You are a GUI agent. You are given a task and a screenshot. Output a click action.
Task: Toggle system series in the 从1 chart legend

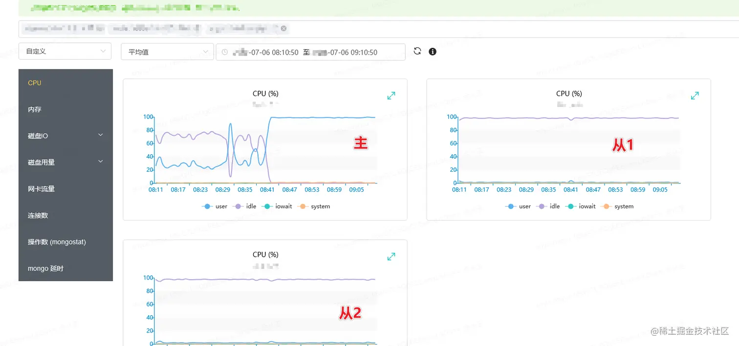617,206
